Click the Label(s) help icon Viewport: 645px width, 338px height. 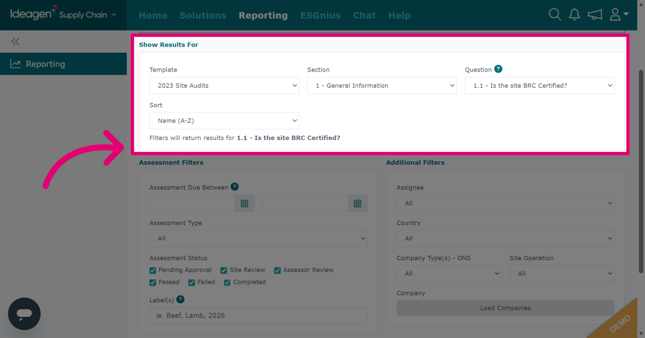pos(180,299)
